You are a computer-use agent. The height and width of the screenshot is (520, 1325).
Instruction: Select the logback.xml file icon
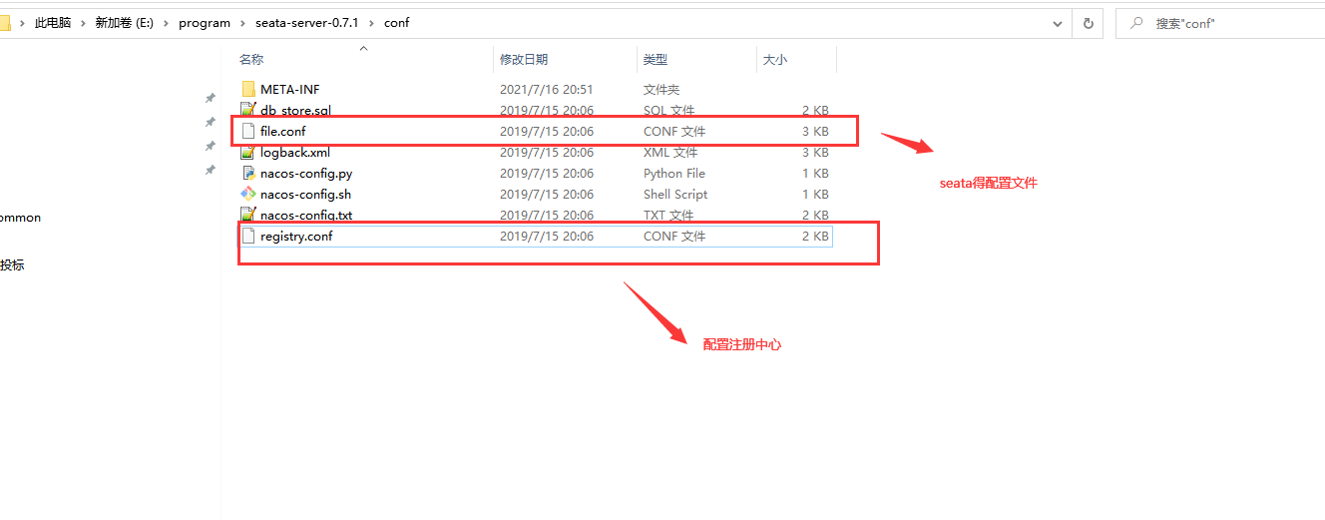tap(248, 152)
